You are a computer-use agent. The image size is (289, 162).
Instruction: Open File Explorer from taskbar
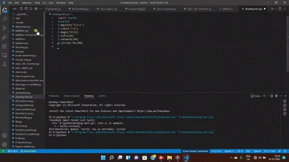pyautogui.click(x=169, y=157)
